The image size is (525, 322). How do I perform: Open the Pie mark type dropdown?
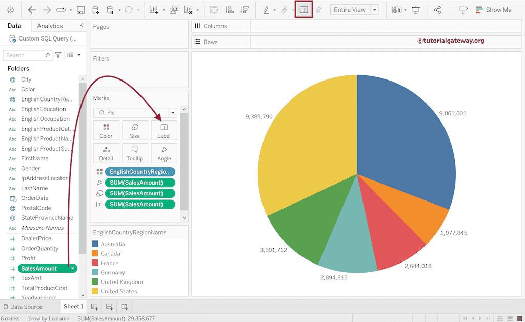(x=173, y=112)
